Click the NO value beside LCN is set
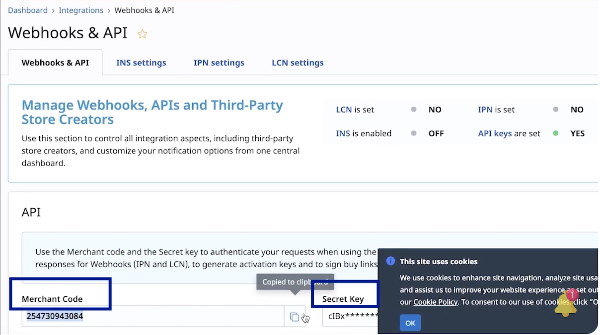The image size is (600, 335). (435, 110)
